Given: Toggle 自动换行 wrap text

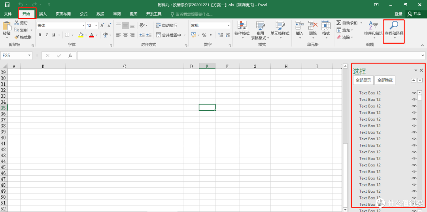Looking at the screenshot, I should pos(167,25).
